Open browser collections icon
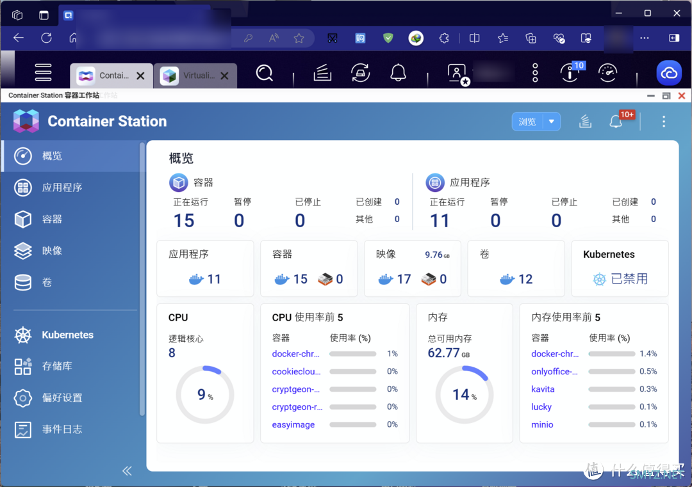The image size is (692, 487). coord(531,38)
